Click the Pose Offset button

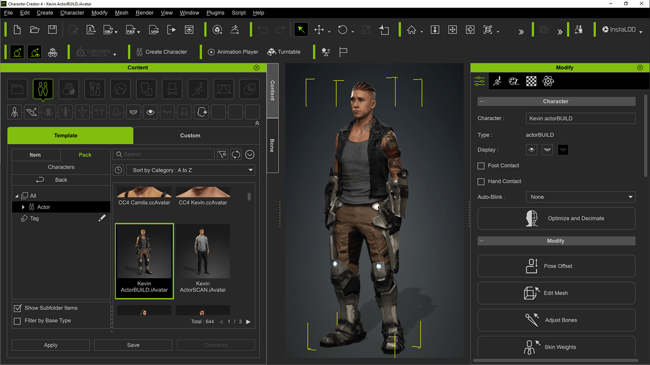pyautogui.click(x=556, y=266)
